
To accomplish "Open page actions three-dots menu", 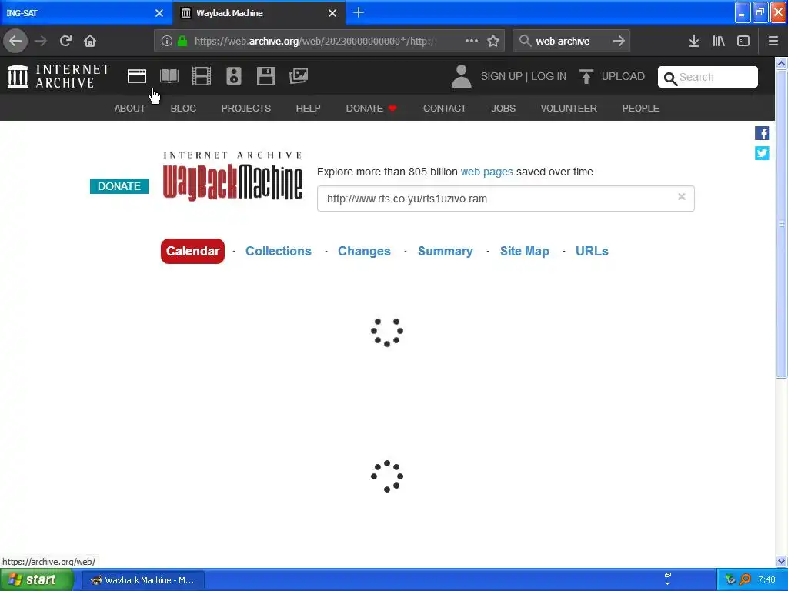I will [472, 42].
